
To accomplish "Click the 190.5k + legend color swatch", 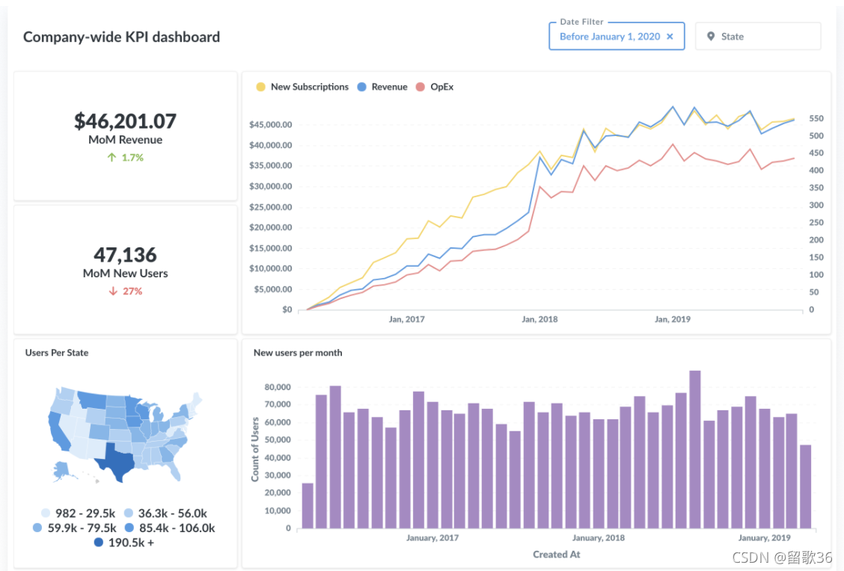I will [99, 543].
